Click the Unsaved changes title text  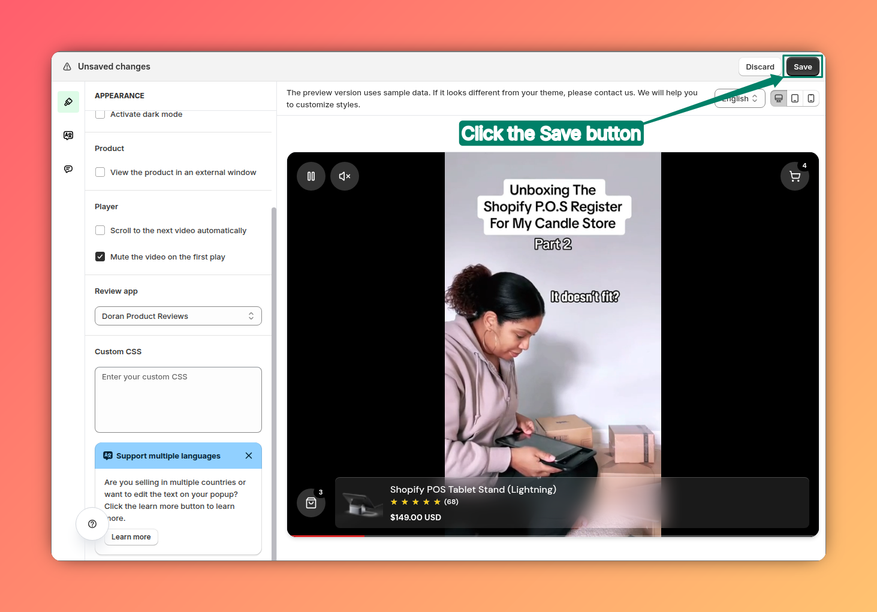pyautogui.click(x=114, y=67)
